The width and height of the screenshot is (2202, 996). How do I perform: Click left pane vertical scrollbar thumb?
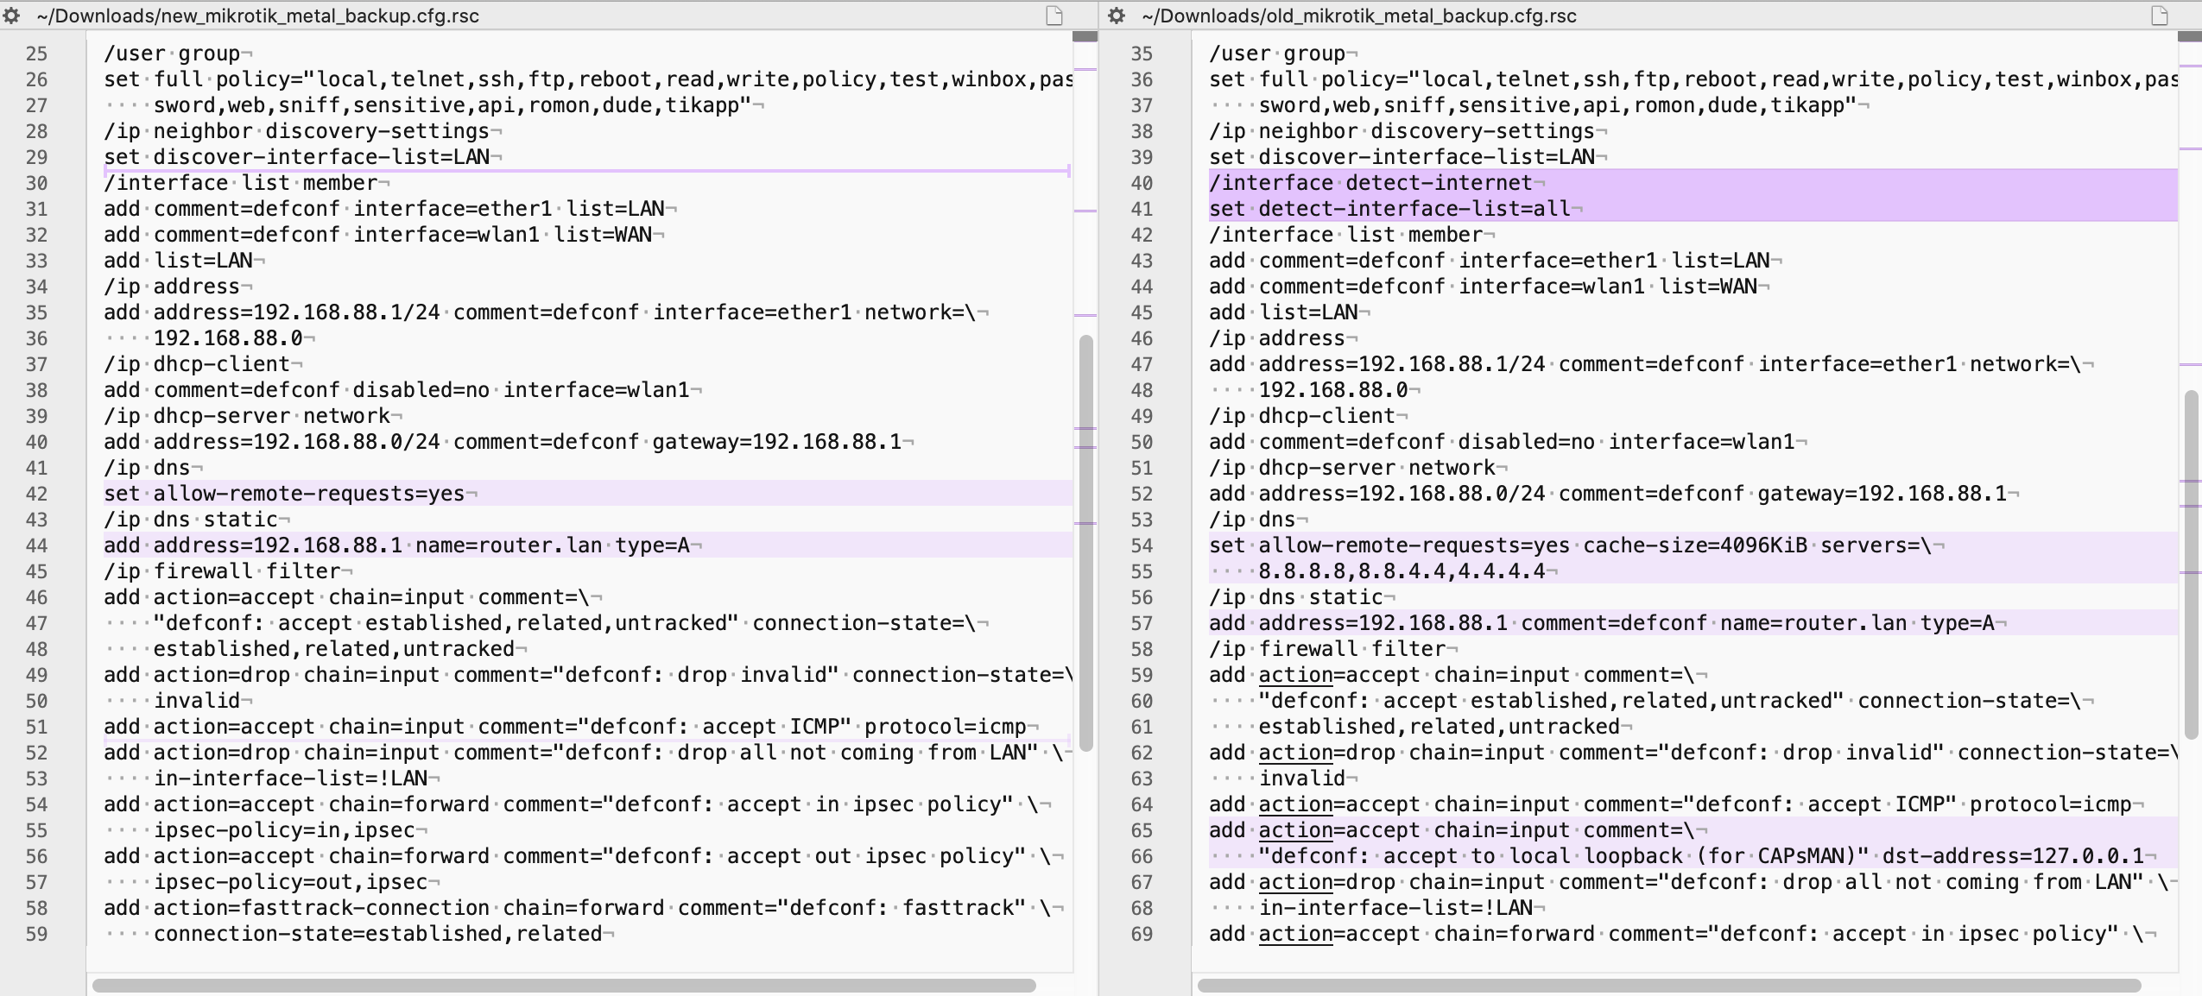click(x=1085, y=544)
